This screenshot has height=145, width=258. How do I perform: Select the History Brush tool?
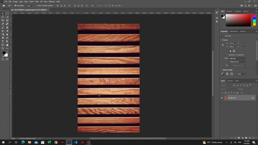pyautogui.click(x=3, y=31)
